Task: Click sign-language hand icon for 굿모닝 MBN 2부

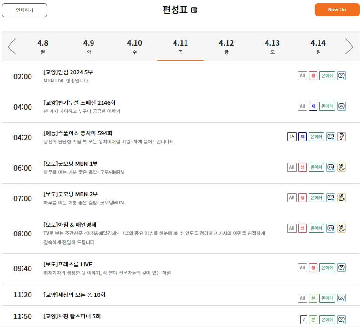Action: pos(341,198)
